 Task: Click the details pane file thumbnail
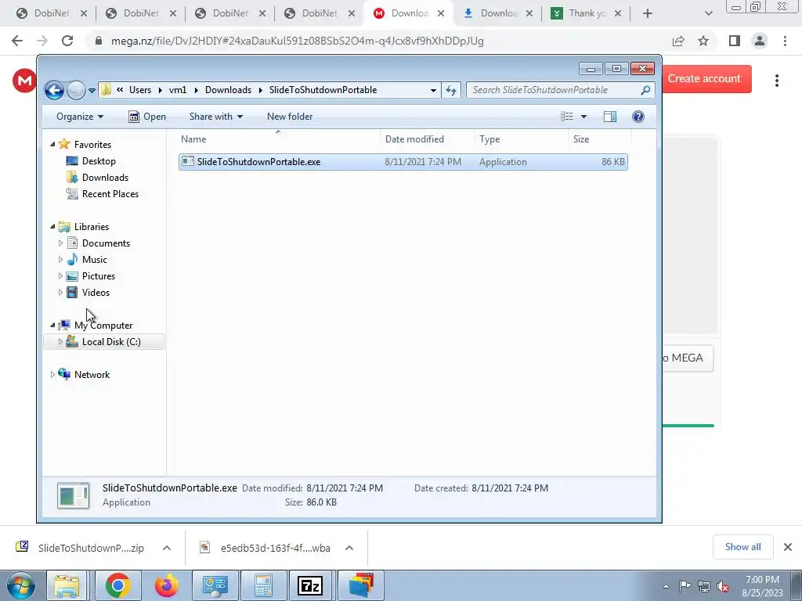point(73,495)
